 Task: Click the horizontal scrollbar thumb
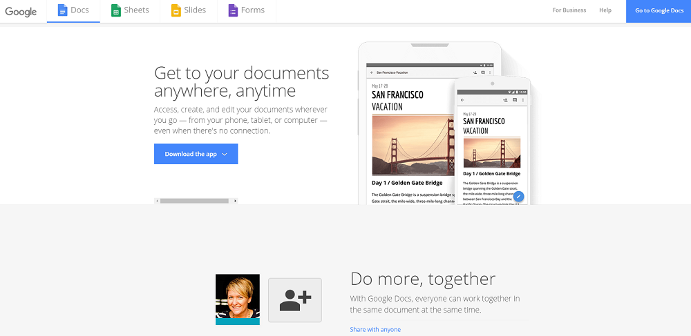[x=194, y=201]
